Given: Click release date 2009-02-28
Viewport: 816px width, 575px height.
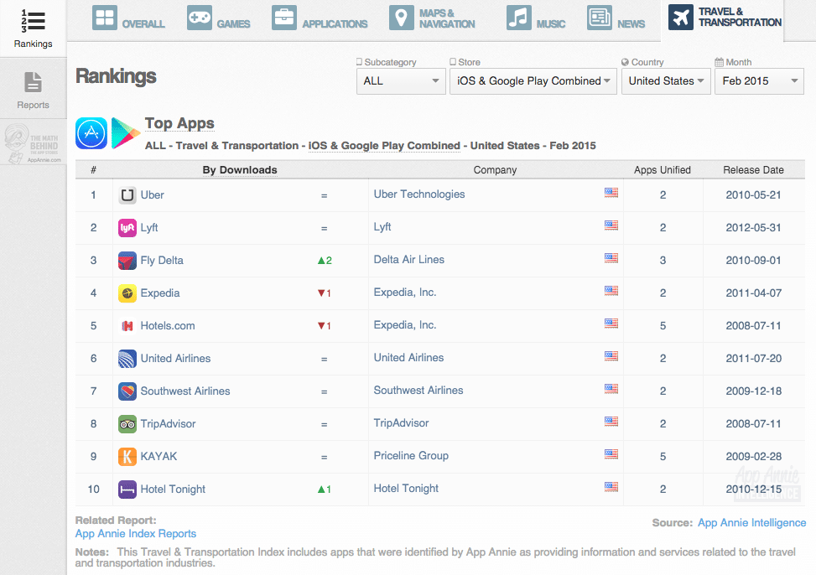Looking at the screenshot, I should tap(754, 457).
